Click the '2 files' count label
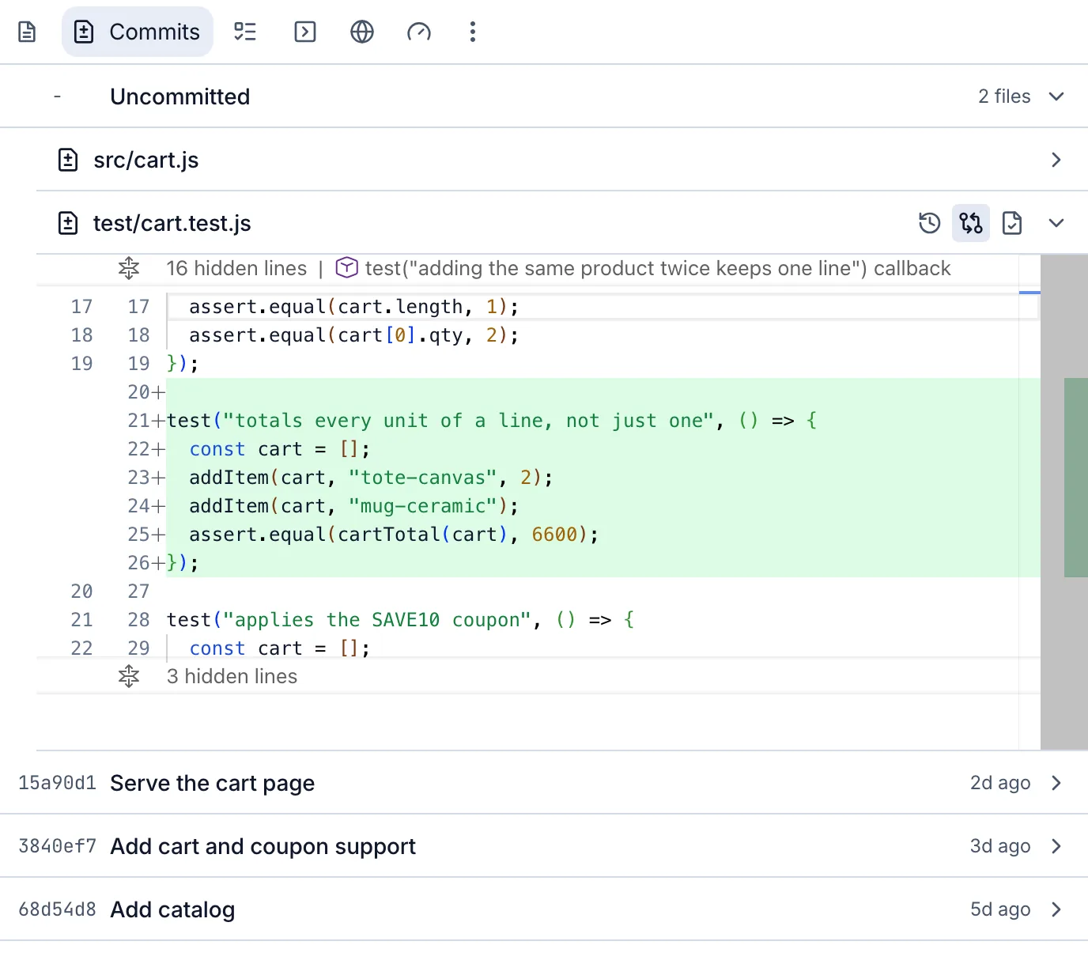1088x979 pixels. click(1004, 96)
